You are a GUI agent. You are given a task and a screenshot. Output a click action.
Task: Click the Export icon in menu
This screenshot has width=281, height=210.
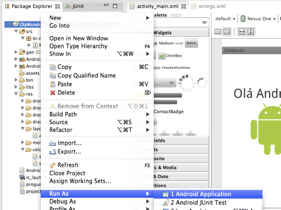pos(53,152)
